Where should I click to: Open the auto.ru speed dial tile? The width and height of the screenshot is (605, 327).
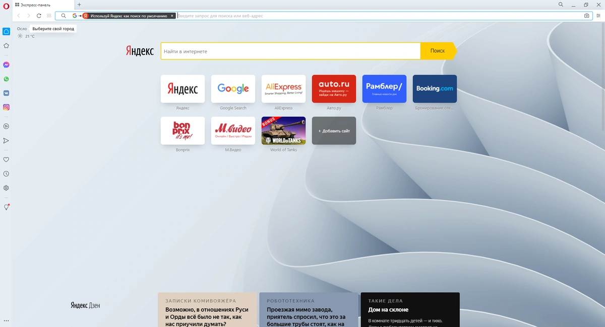[334, 89]
